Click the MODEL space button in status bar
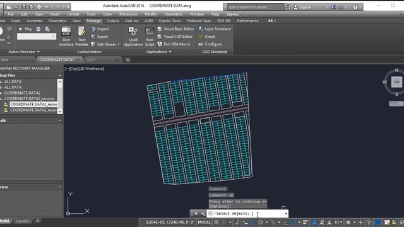The image size is (404, 227). point(205,222)
